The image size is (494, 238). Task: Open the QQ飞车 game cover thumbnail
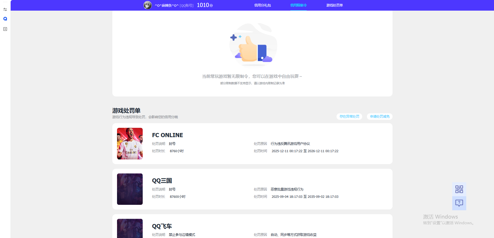click(x=130, y=228)
